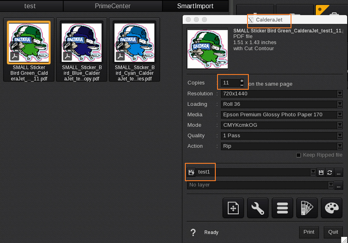
Task: Click the floppy disk save preset icon
Action: (321, 172)
